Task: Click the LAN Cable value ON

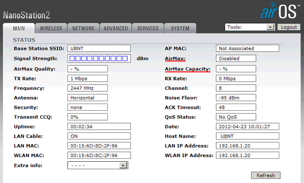Action: [x=99, y=136]
